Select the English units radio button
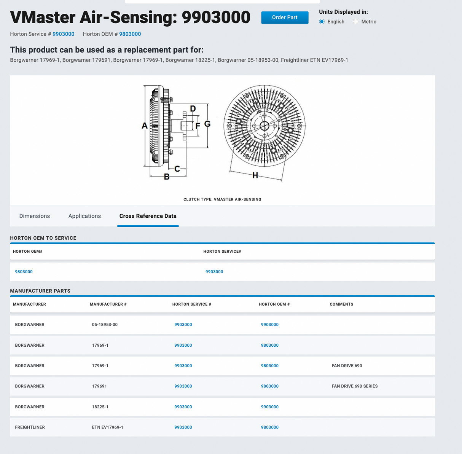This screenshot has height=454, width=462. pyautogui.click(x=322, y=22)
